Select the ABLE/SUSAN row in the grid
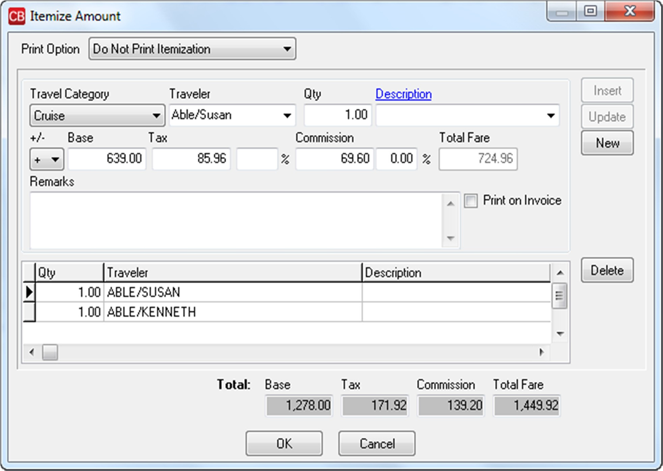The width and height of the screenshot is (663, 471). point(287,292)
